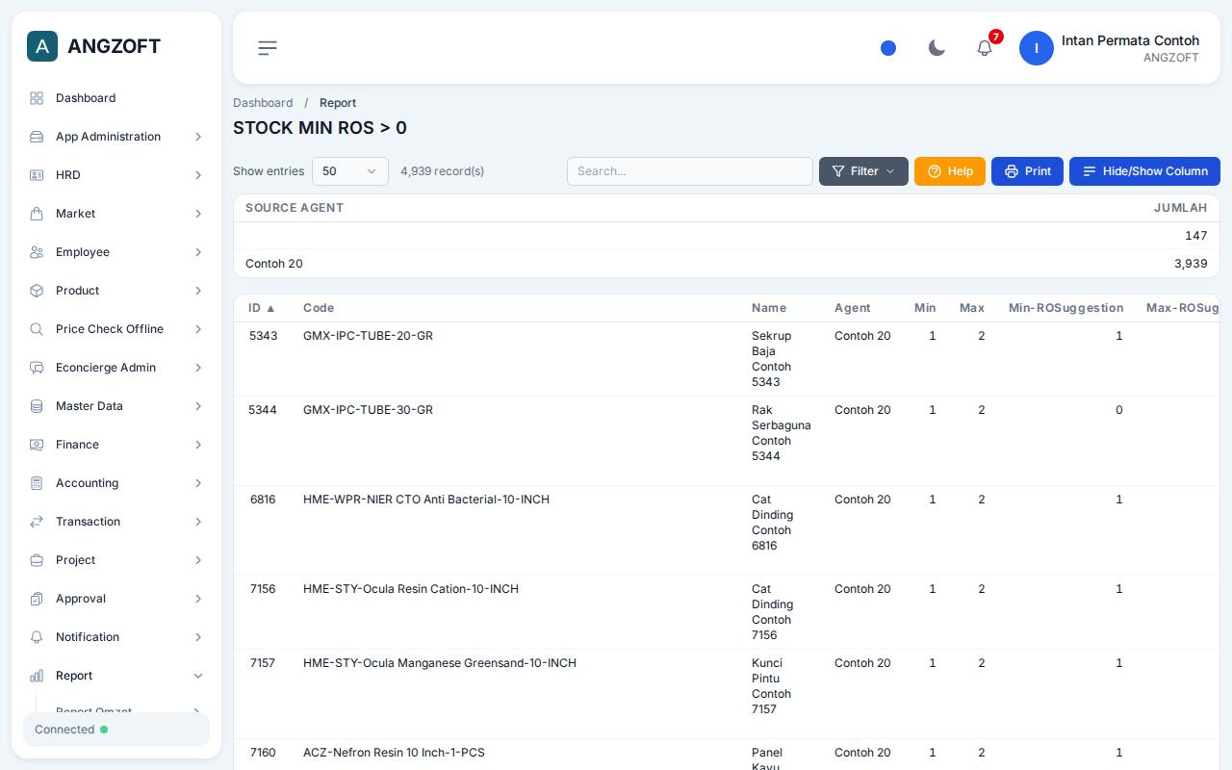
Task: Expand the App Administration chevron
Action: (x=198, y=137)
